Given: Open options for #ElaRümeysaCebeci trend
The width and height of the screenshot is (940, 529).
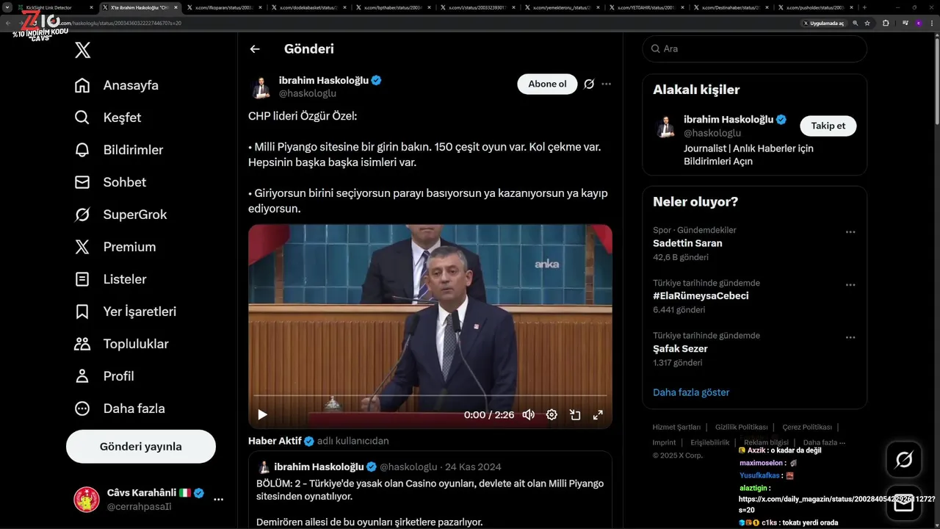Looking at the screenshot, I should click(850, 284).
